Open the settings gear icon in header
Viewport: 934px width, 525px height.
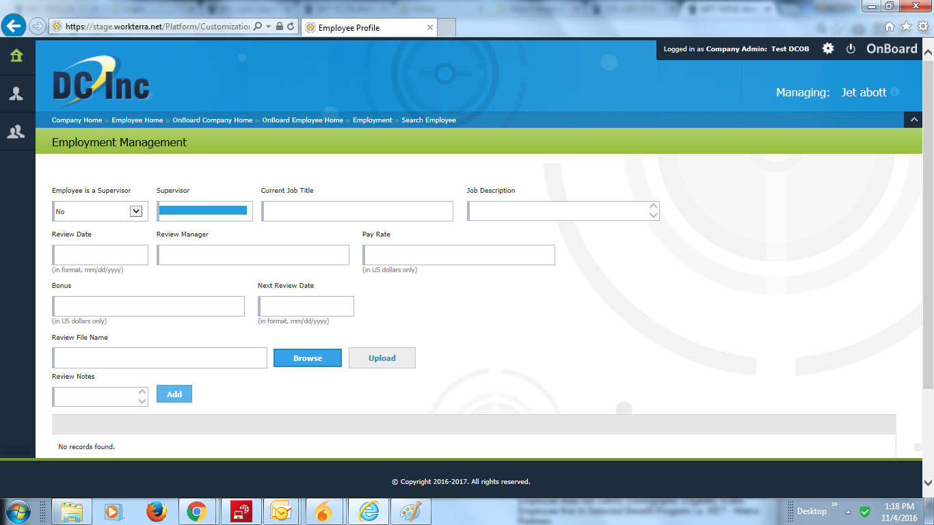(828, 49)
